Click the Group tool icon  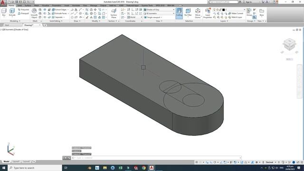tap(249, 11)
